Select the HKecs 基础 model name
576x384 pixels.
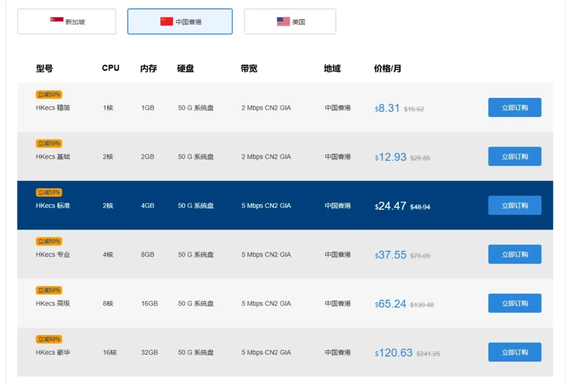coord(53,157)
